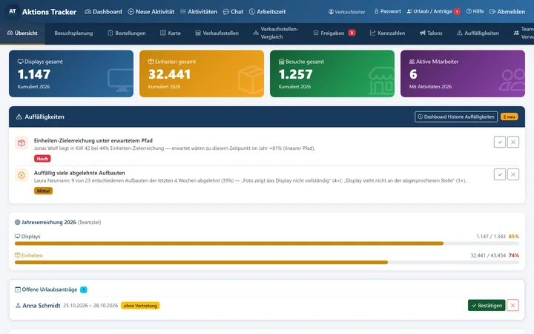Click the calendar icon beside Offene Urlaubsanträge

point(18,289)
